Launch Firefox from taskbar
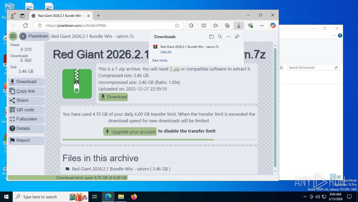Viewport: 358px width, 202px height. click(134, 197)
